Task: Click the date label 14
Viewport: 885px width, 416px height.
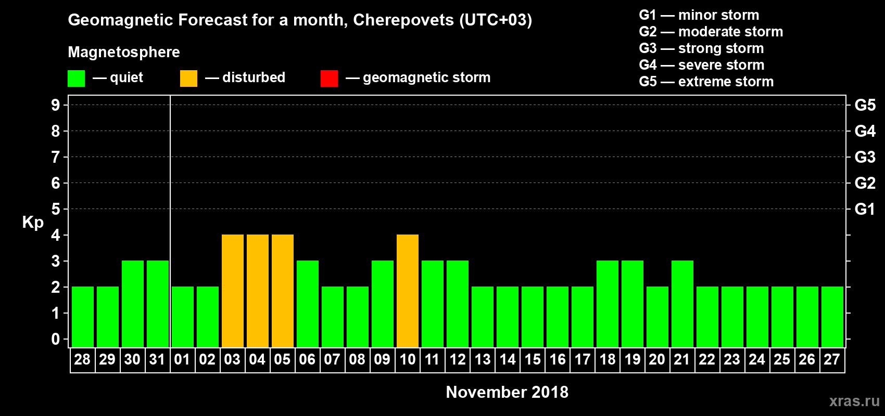Action: click(508, 359)
